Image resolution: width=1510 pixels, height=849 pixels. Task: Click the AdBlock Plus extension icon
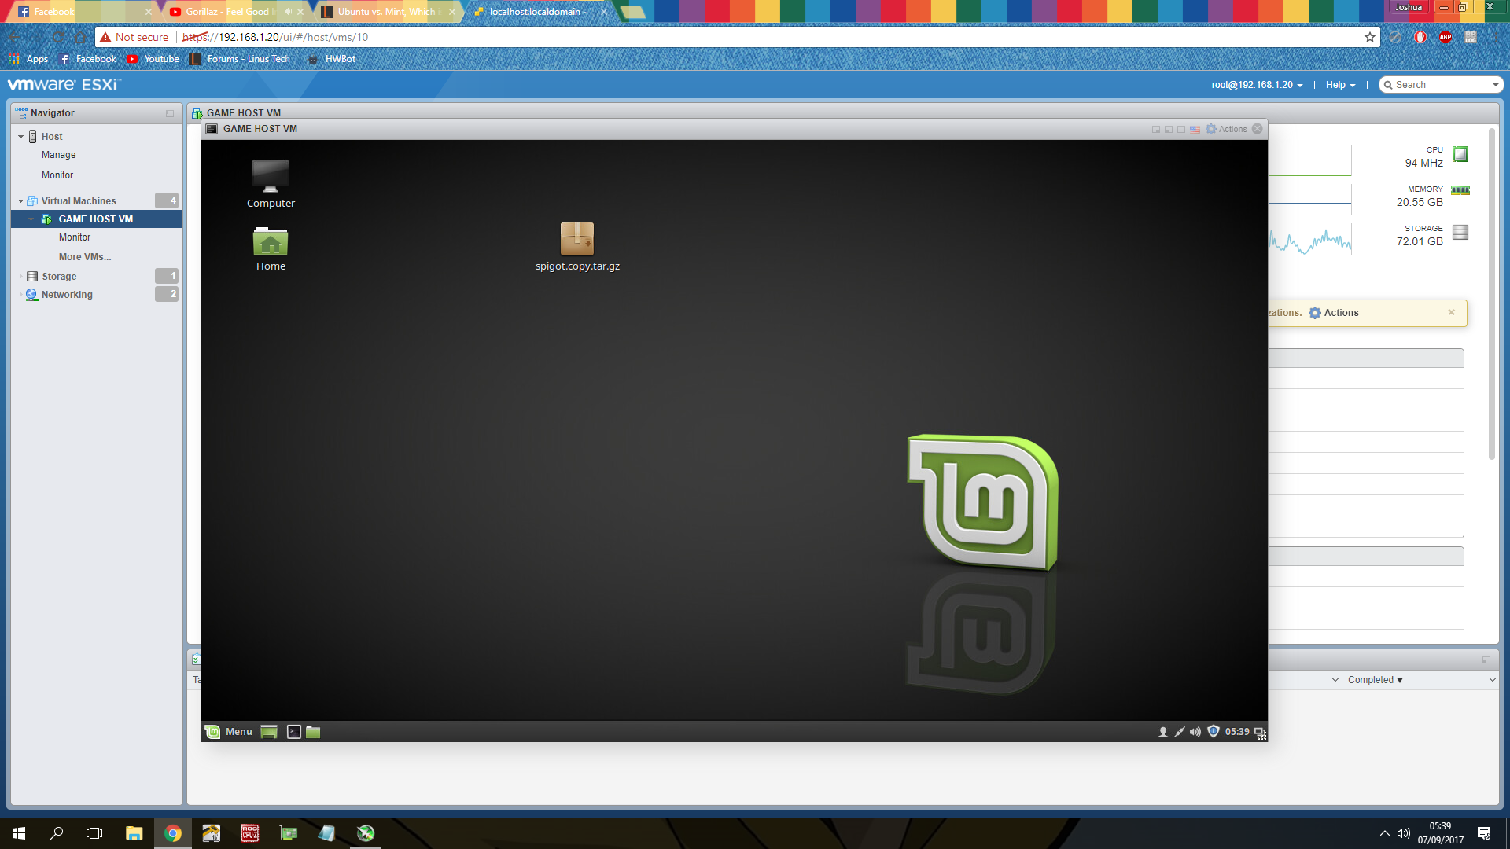[x=1446, y=37]
